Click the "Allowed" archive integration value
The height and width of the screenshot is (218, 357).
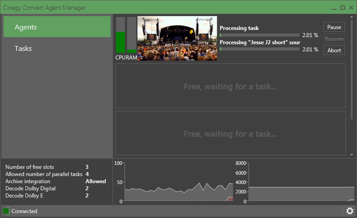95,181
